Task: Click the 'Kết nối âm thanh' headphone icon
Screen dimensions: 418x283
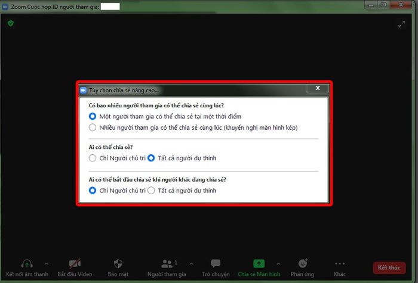Action: point(27,264)
